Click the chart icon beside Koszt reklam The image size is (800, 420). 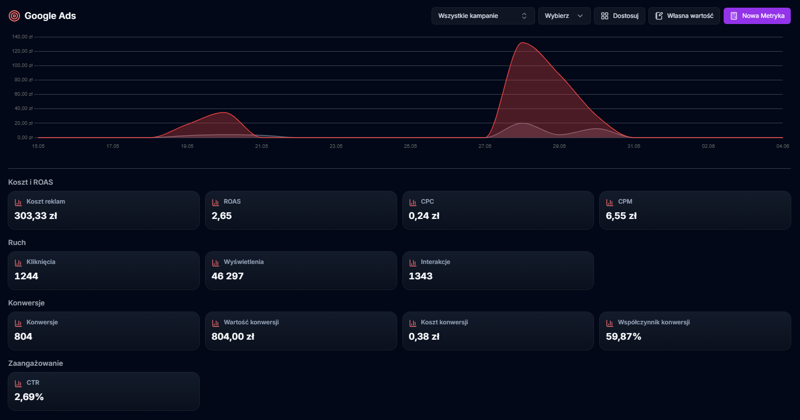pyautogui.click(x=18, y=202)
